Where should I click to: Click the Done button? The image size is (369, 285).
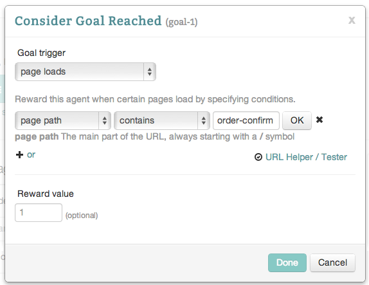coord(287,262)
